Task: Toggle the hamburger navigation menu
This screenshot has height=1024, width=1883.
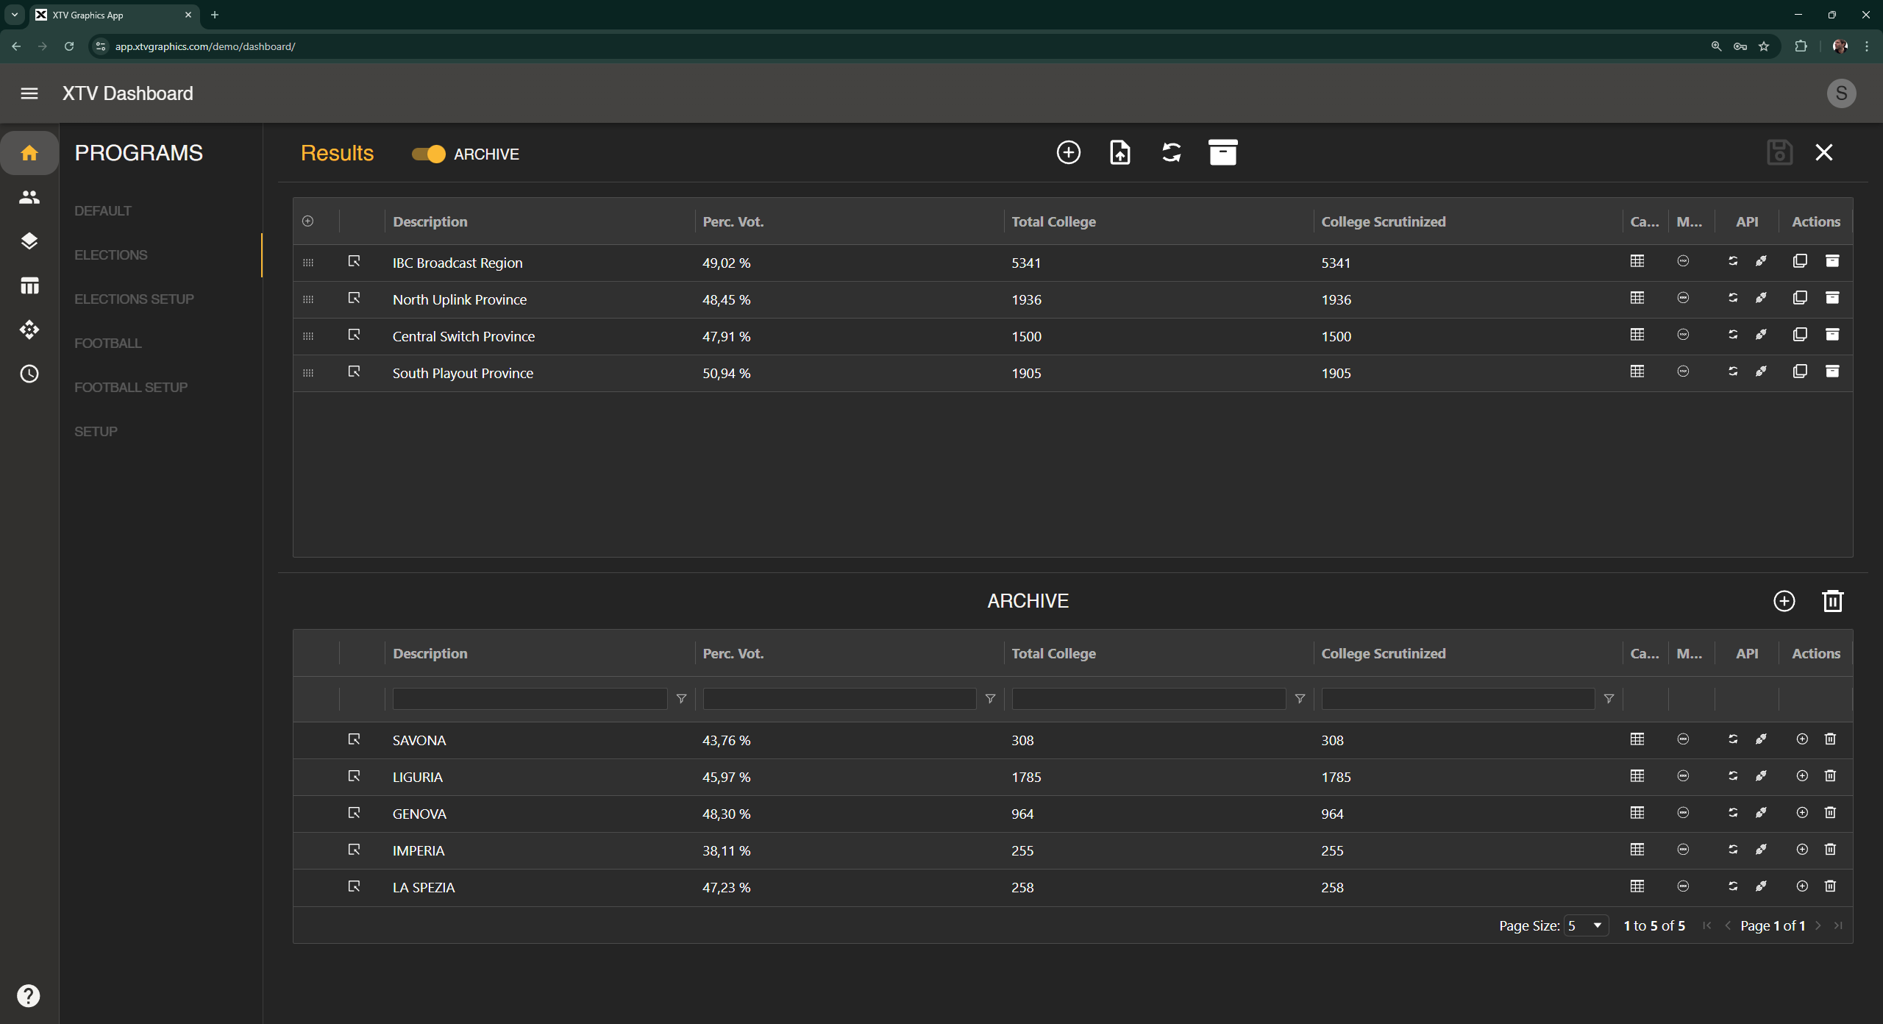Action: (x=29, y=93)
